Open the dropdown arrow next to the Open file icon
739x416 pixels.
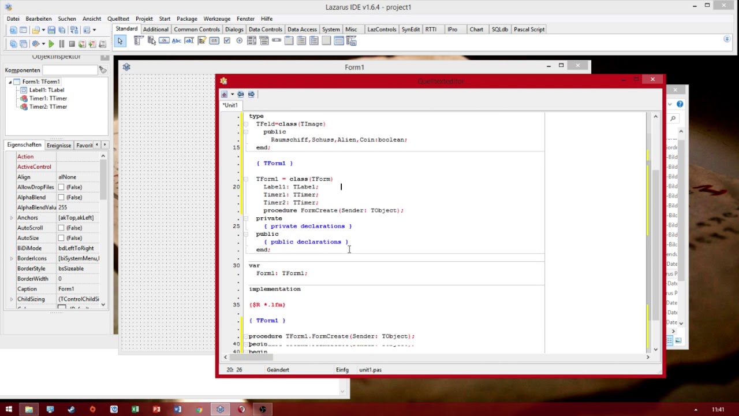click(43, 30)
